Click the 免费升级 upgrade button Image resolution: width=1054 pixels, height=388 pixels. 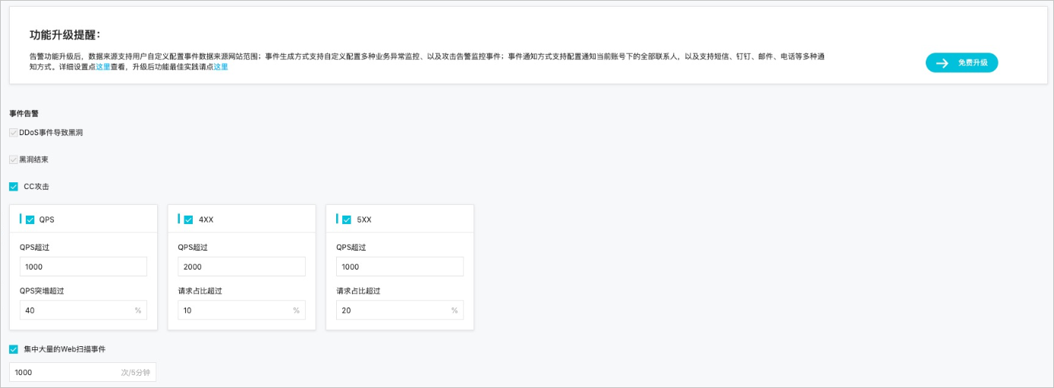click(x=961, y=63)
